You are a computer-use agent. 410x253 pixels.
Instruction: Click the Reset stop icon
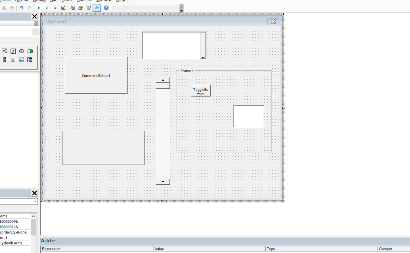55,8
